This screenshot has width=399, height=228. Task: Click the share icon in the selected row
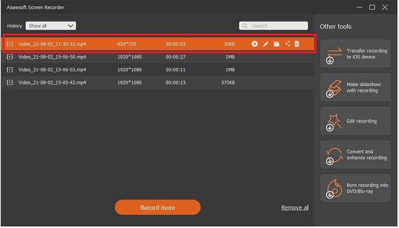[x=287, y=44]
